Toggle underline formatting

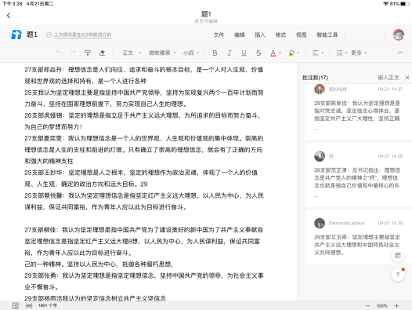[244, 53]
